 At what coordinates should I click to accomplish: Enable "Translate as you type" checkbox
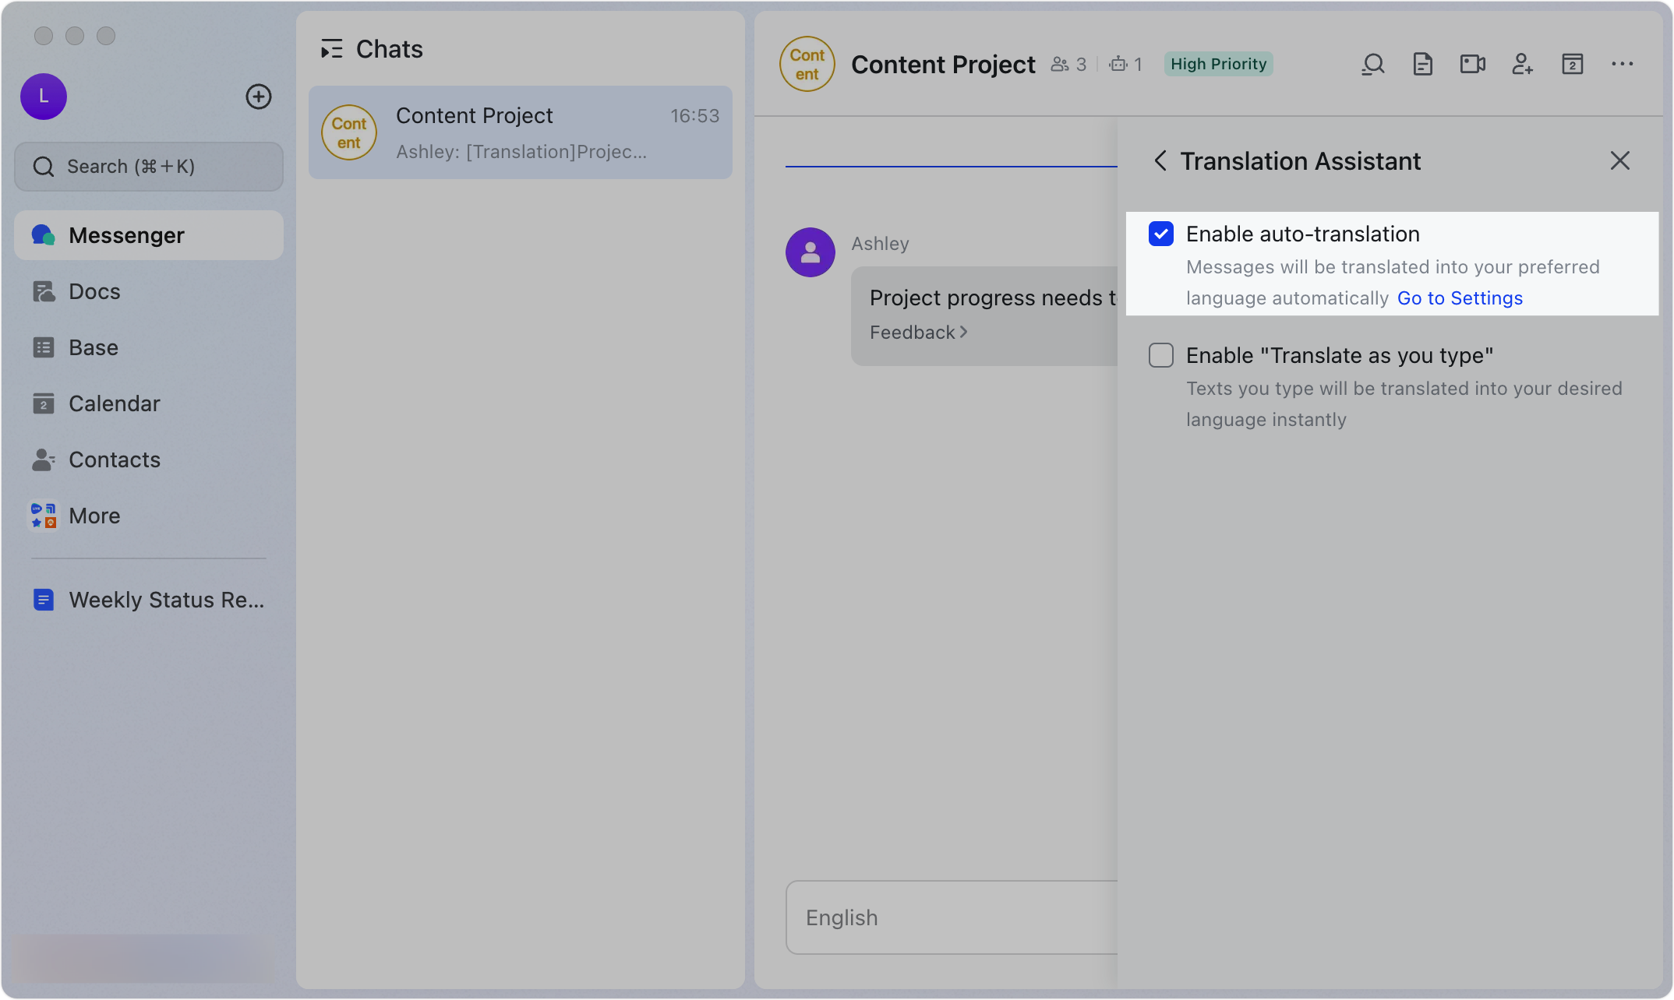(x=1161, y=355)
